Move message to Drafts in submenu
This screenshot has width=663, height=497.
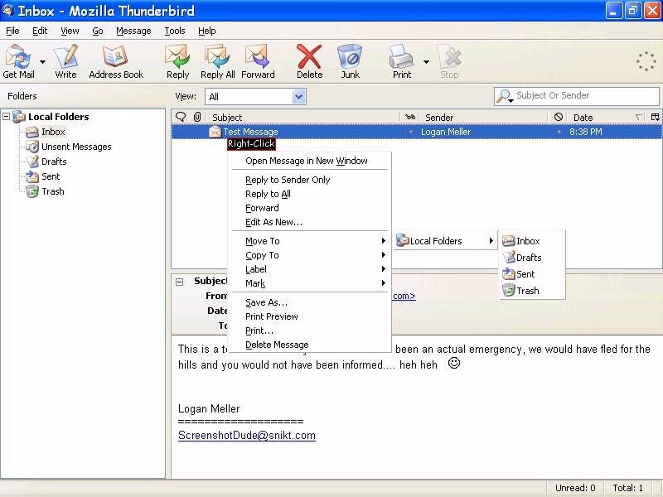click(x=532, y=258)
